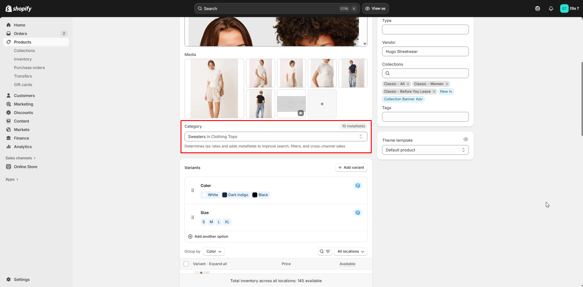Viewport: 583px width, 287px height.
Task: Click the Tags input field
Action: tap(425, 117)
